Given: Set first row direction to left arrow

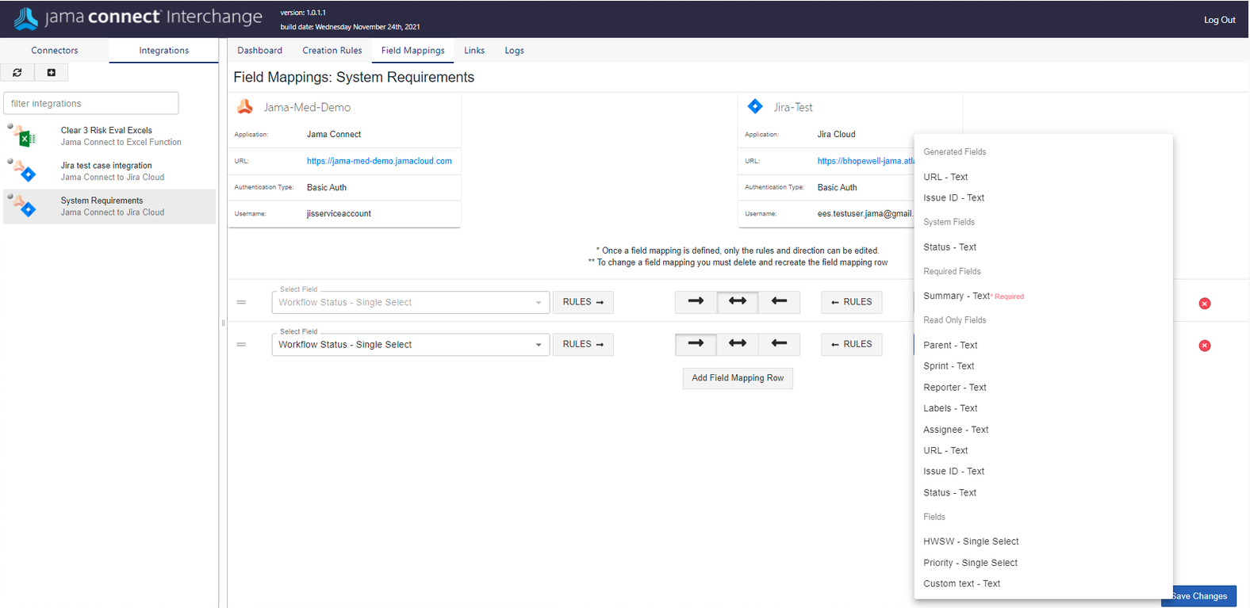Looking at the screenshot, I should (779, 302).
